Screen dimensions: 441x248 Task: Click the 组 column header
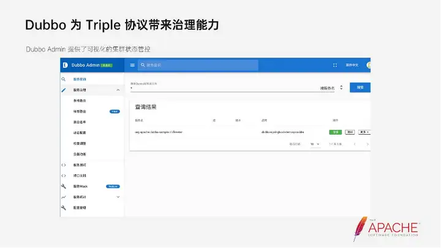click(214, 121)
